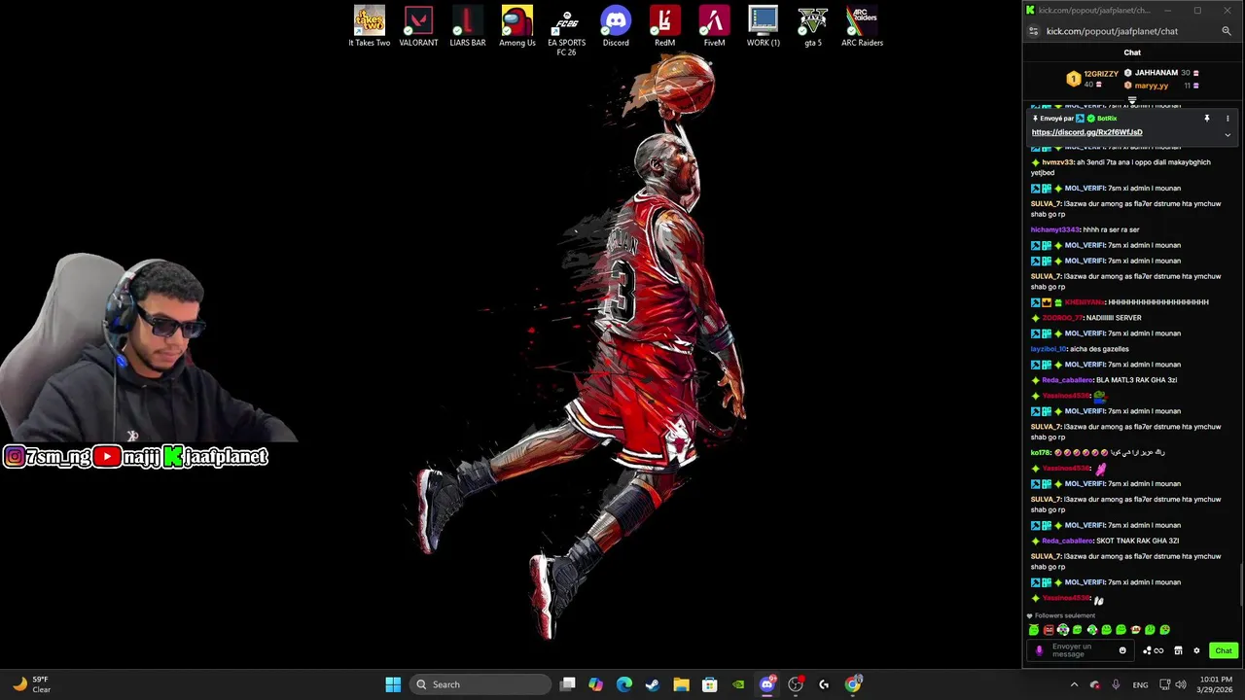Open the pinned message three-dot menu

[x=1227, y=119]
